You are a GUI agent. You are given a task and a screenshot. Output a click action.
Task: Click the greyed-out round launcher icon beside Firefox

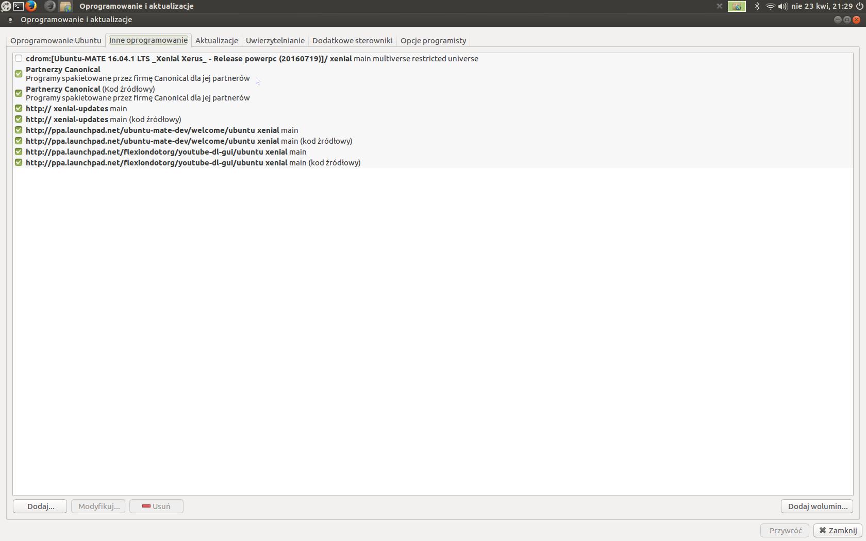[50, 6]
